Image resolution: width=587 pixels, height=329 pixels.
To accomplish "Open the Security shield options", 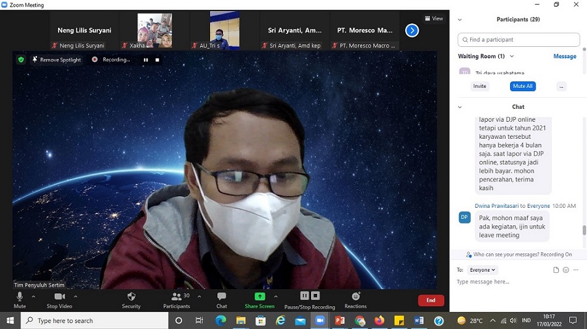I will pos(131,300).
